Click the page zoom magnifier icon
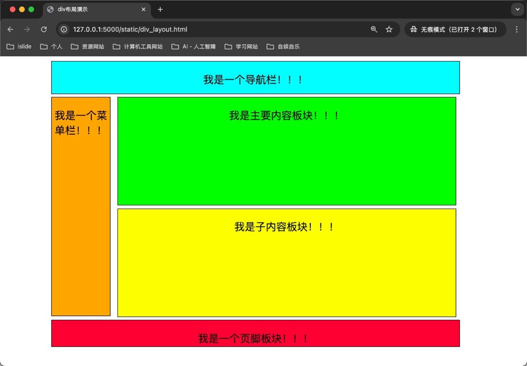The width and height of the screenshot is (527, 366). click(374, 29)
